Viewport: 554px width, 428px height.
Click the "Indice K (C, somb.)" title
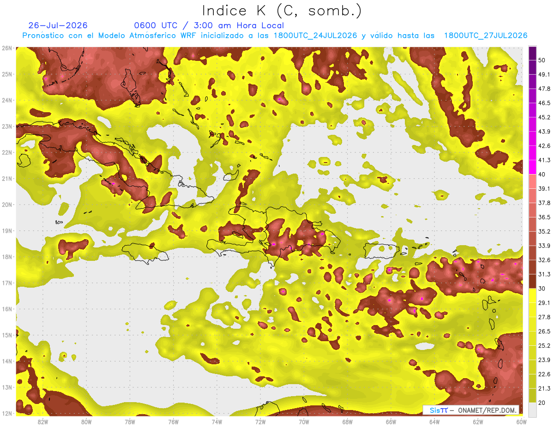pos(282,11)
